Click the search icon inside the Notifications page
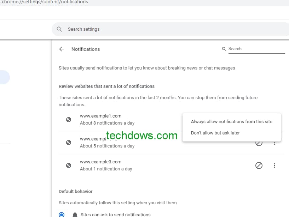Viewport: 289px width, 217px height. (x=224, y=49)
